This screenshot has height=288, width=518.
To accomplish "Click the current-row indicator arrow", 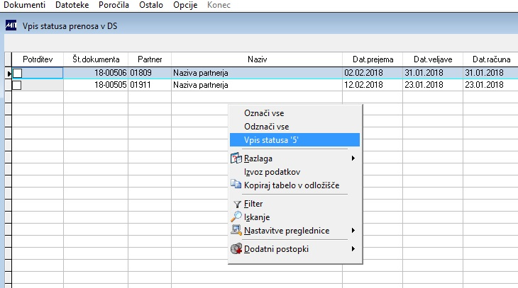I will pos(9,73).
